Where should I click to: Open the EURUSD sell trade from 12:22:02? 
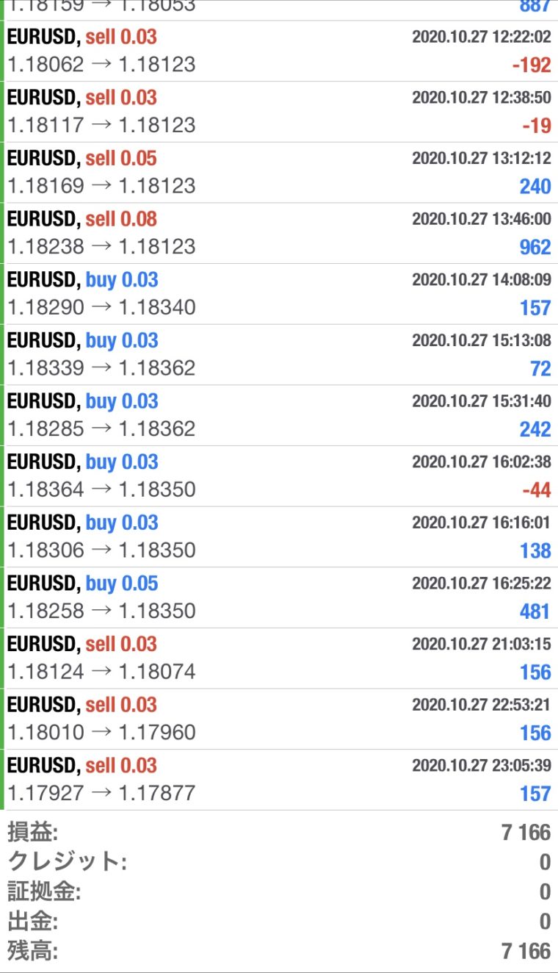279,51
